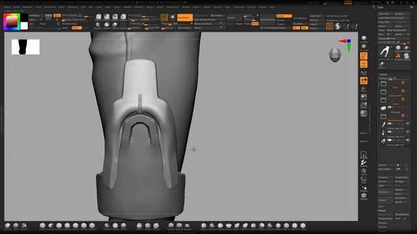This screenshot has width=417, height=234.
Task: Open settings gear of first subtool folder
Action: tap(403, 83)
